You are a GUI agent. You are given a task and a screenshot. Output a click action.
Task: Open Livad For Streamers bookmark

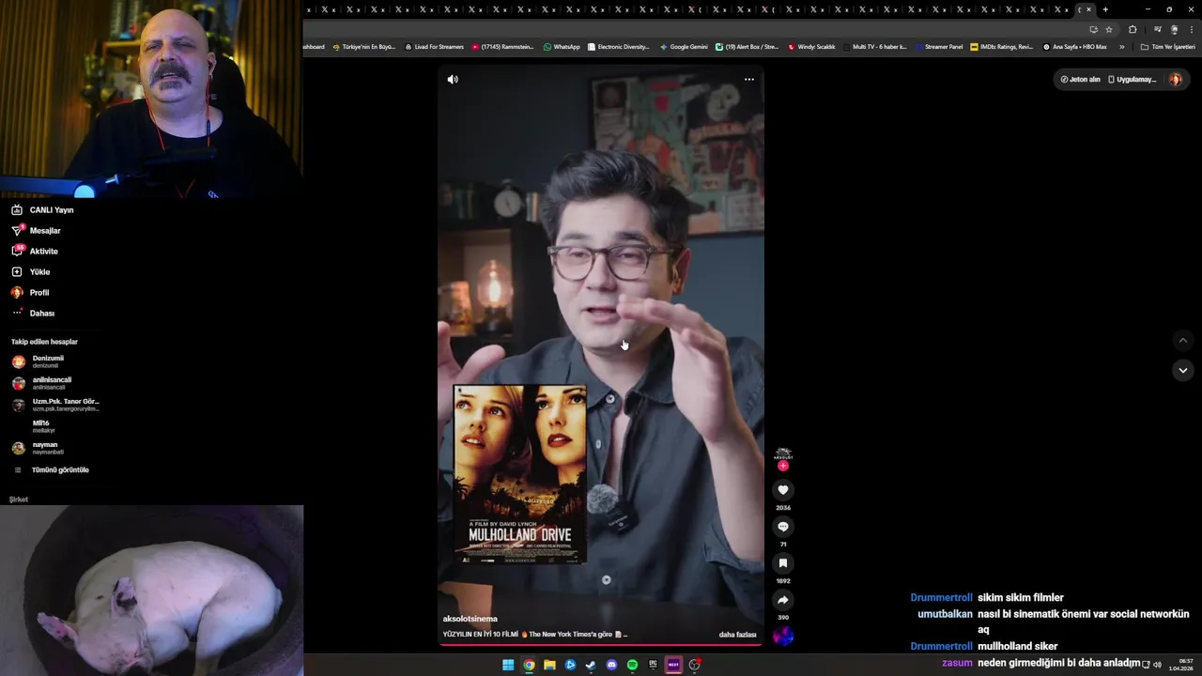[x=434, y=47]
